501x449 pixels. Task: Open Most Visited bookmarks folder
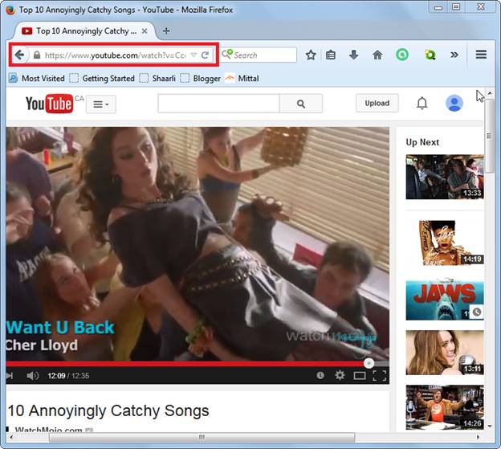click(x=37, y=78)
